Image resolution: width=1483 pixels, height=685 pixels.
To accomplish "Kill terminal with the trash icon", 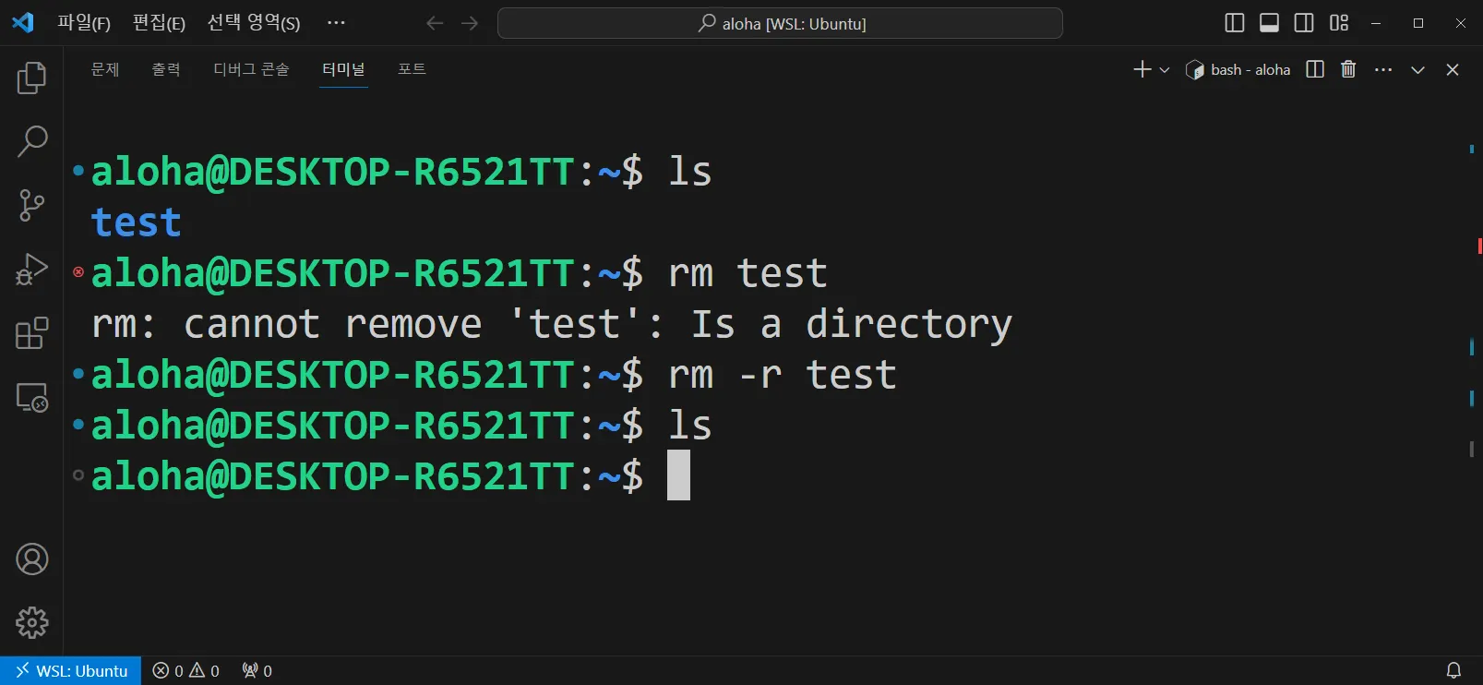I will pyautogui.click(x=1348, y=70).
